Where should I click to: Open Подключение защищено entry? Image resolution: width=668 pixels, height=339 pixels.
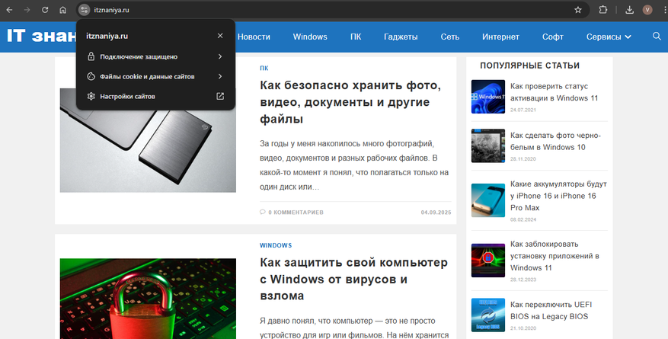[155, 56]
